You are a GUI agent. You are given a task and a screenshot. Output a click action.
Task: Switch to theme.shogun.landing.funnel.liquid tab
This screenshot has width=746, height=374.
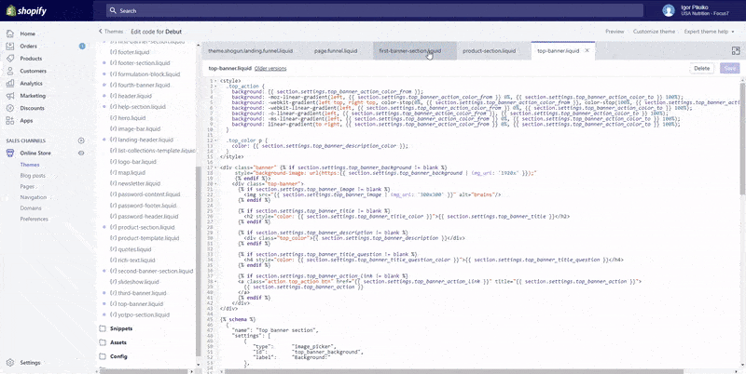[x=250, y=51]
